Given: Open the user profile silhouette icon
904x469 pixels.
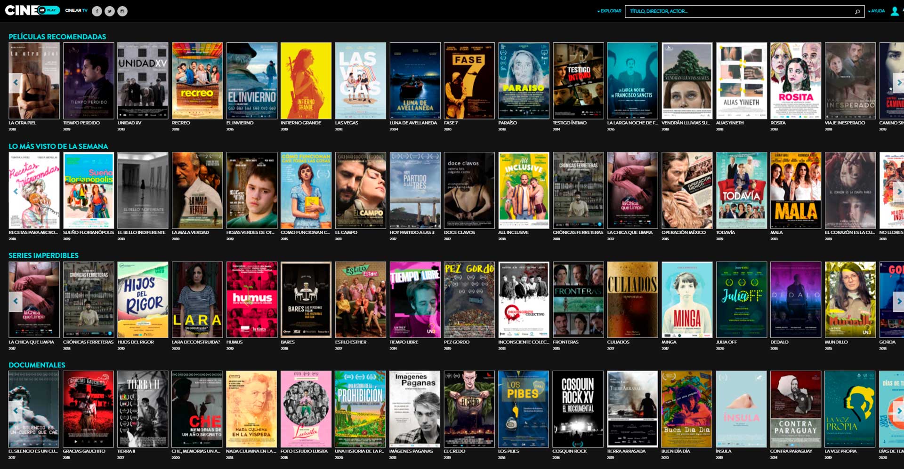Looking at the screenshot, I should (894, 10).
